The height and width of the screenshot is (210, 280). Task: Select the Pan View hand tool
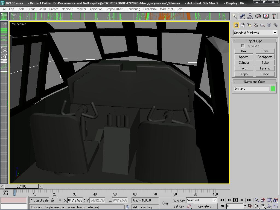(263, 206)
